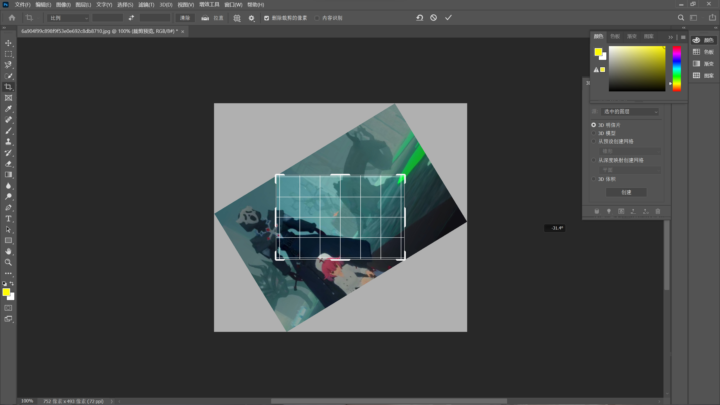Expand the toolbar double-arrow
720x405 pixels.
(4, 28)
